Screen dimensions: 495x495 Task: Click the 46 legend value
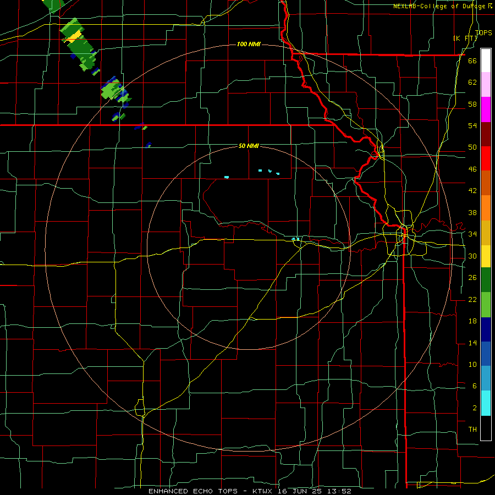coord(472,169)
